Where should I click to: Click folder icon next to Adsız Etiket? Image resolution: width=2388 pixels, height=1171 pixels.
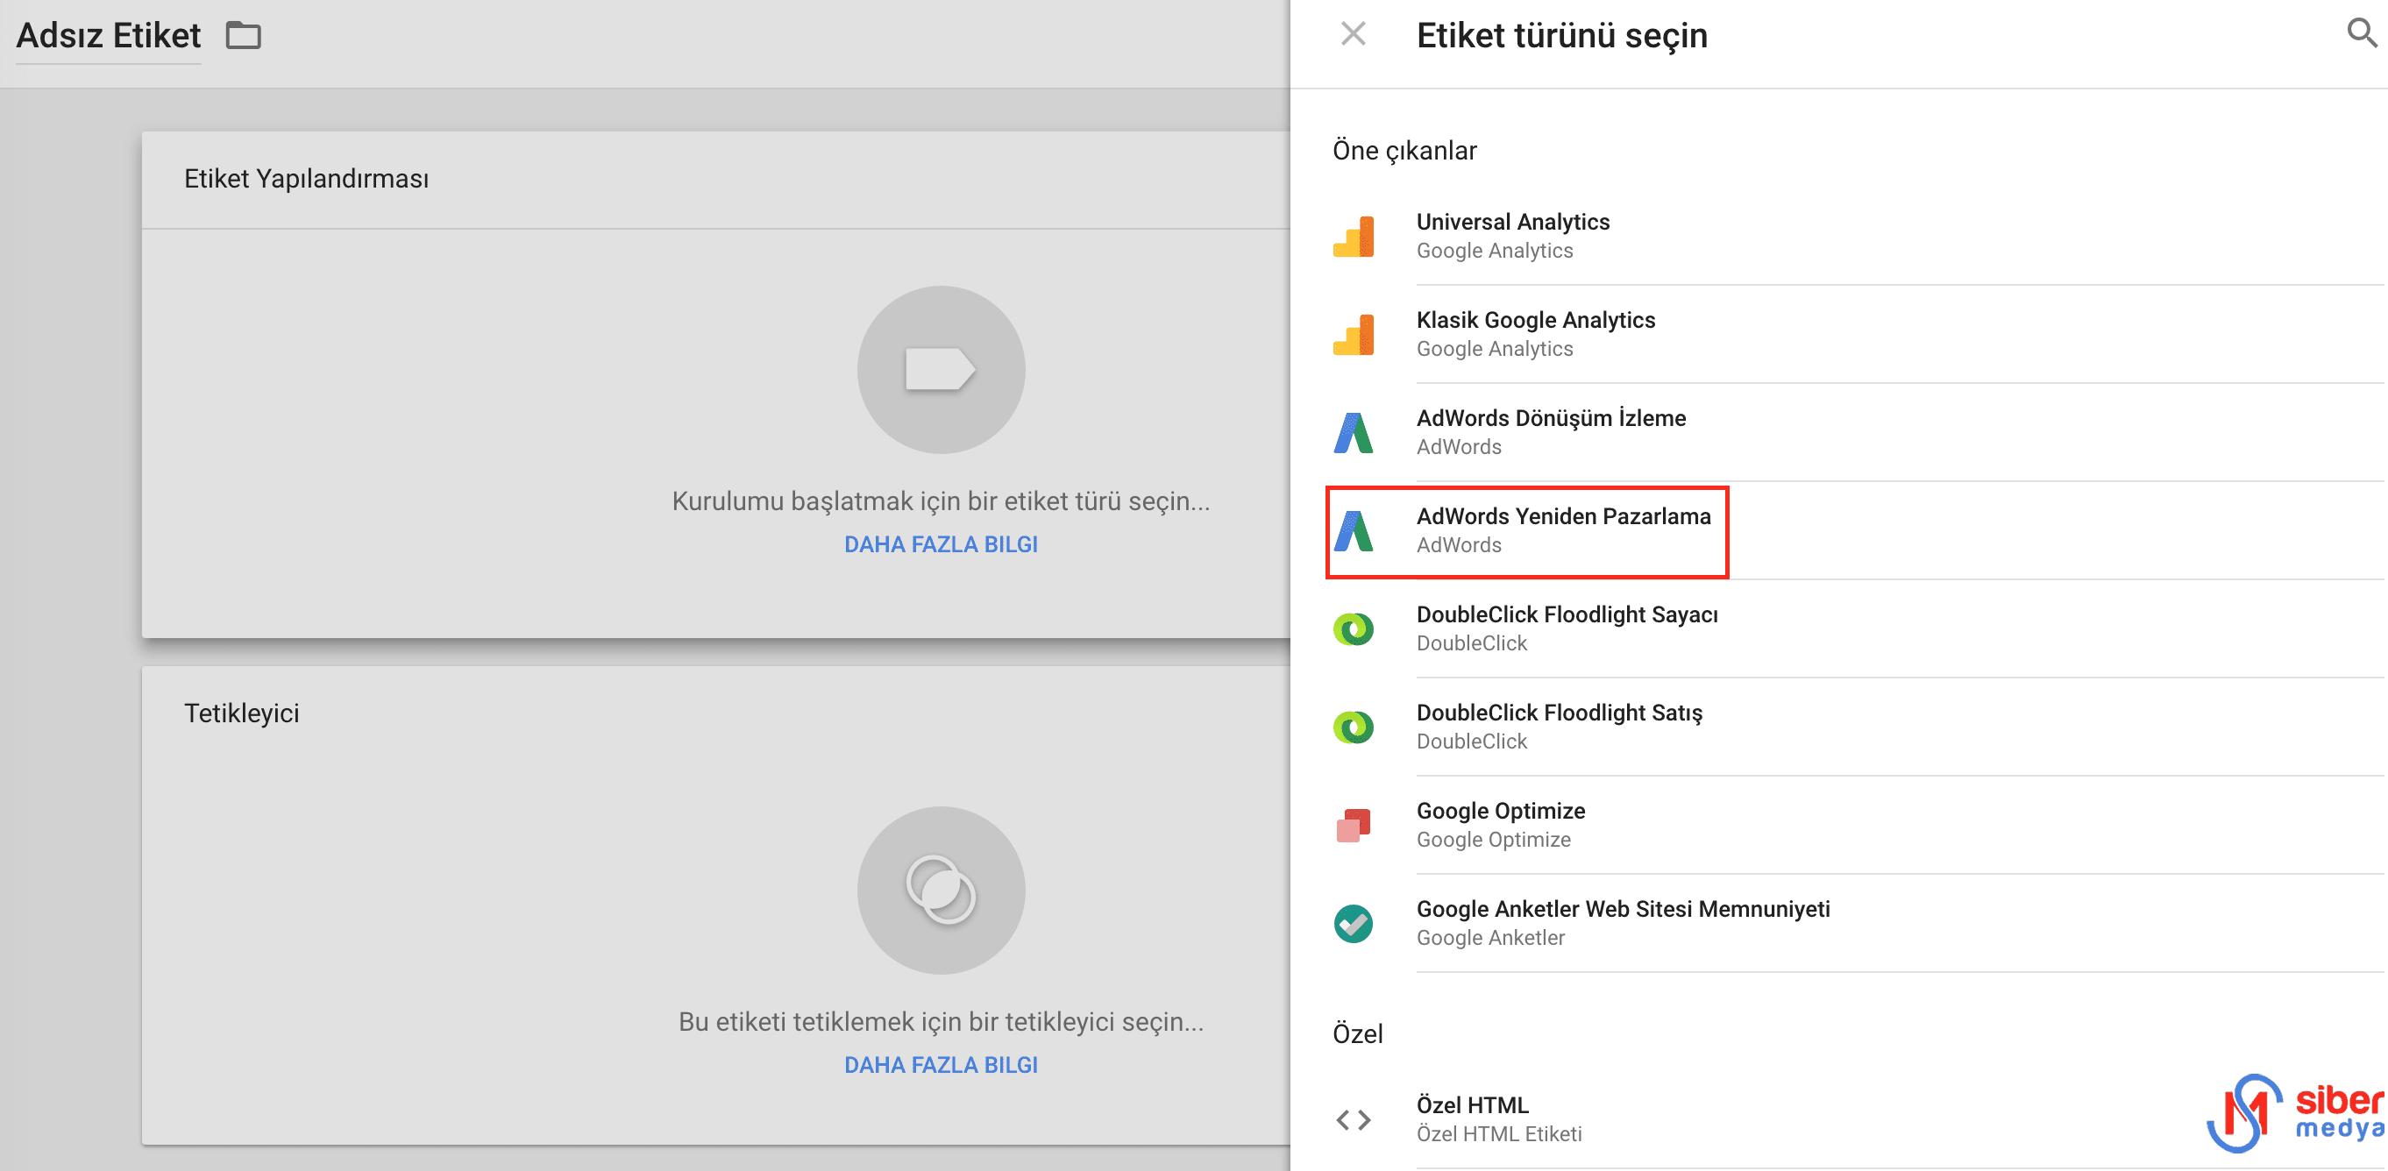(x=244, y=35)
